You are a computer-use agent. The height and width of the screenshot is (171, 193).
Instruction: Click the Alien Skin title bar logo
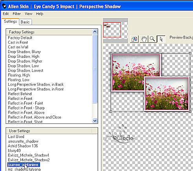coord(4,6)
